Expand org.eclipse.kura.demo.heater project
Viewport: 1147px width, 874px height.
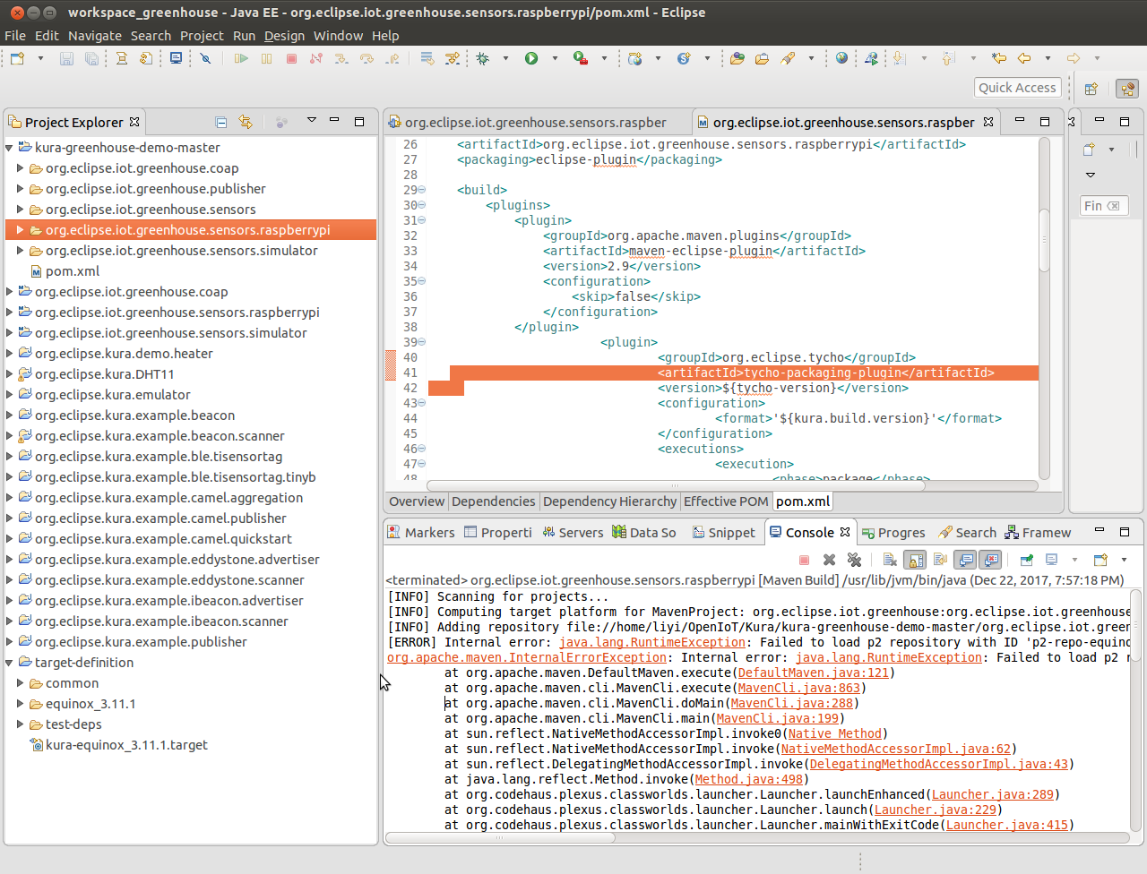pos(10,354)
